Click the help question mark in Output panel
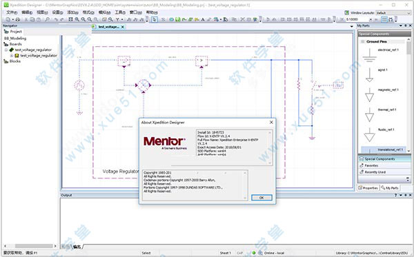Image resolution: width=414 pixels, height=257 pixels. pyautogui.click(x=395, y=195)
